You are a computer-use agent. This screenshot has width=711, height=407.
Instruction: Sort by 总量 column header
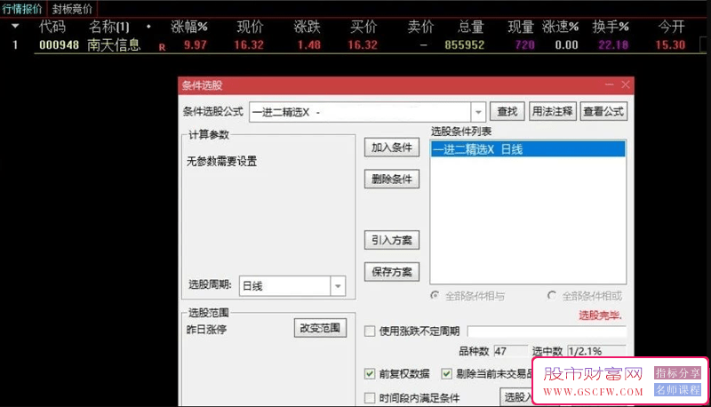point(471,27)
